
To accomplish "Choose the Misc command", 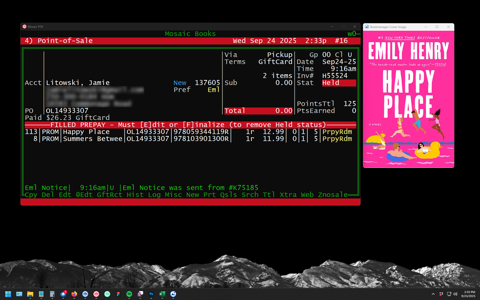I will [173, 194].
